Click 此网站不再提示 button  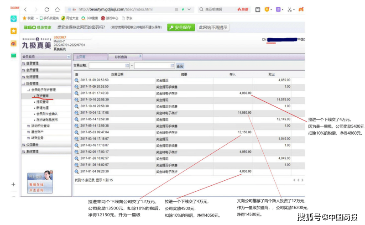[213, 27]
